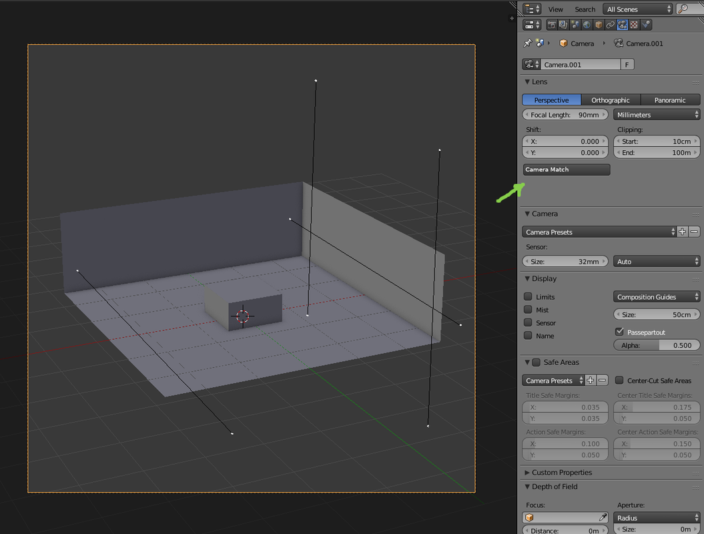
Task: Click the Camera Match button
Action: [x=566, y=170]
